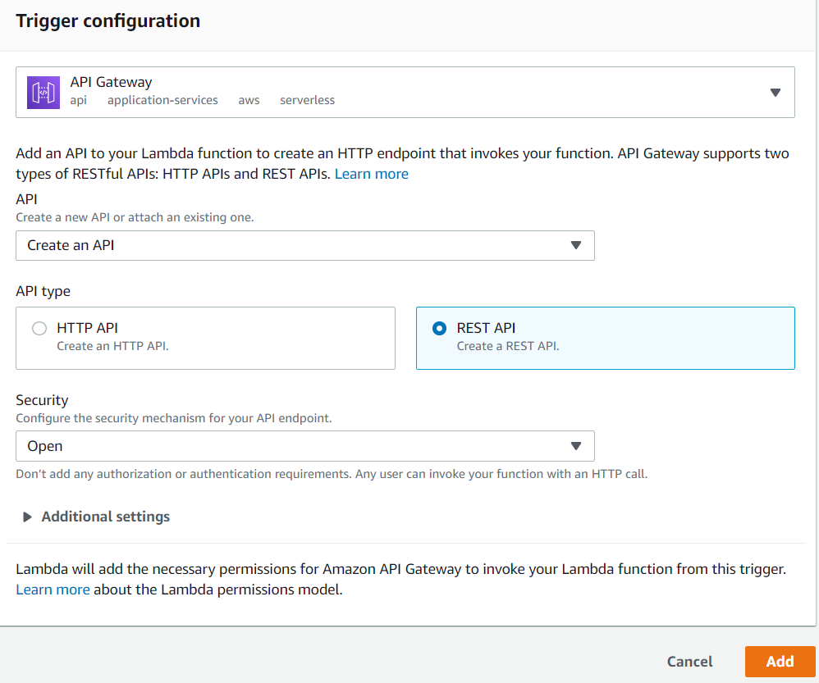Select the HTTP API radio button
This screenshot has width=819, height=683.
[x=39, y=328]
